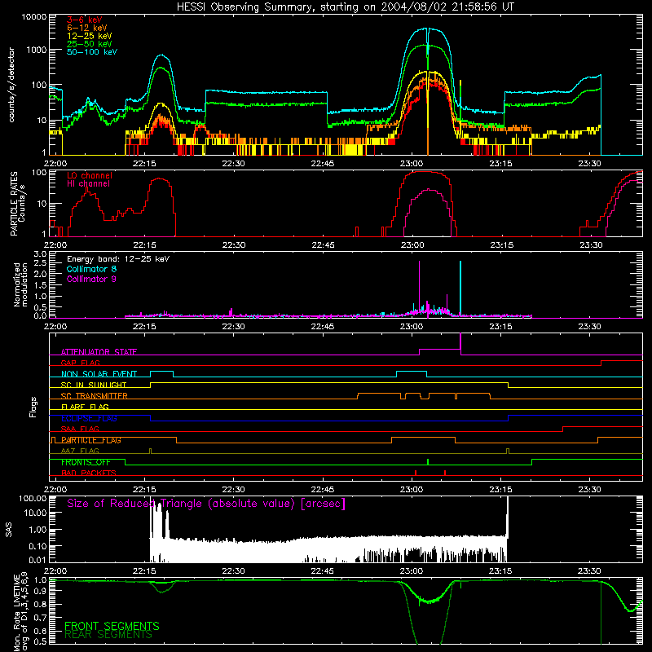Click the 'counts/s/detector' axis label
Viewport: 652px width, 652px height.
tap(11, 85)
